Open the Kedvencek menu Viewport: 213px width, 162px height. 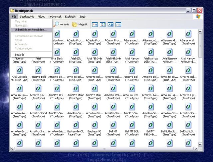point(55,16)
